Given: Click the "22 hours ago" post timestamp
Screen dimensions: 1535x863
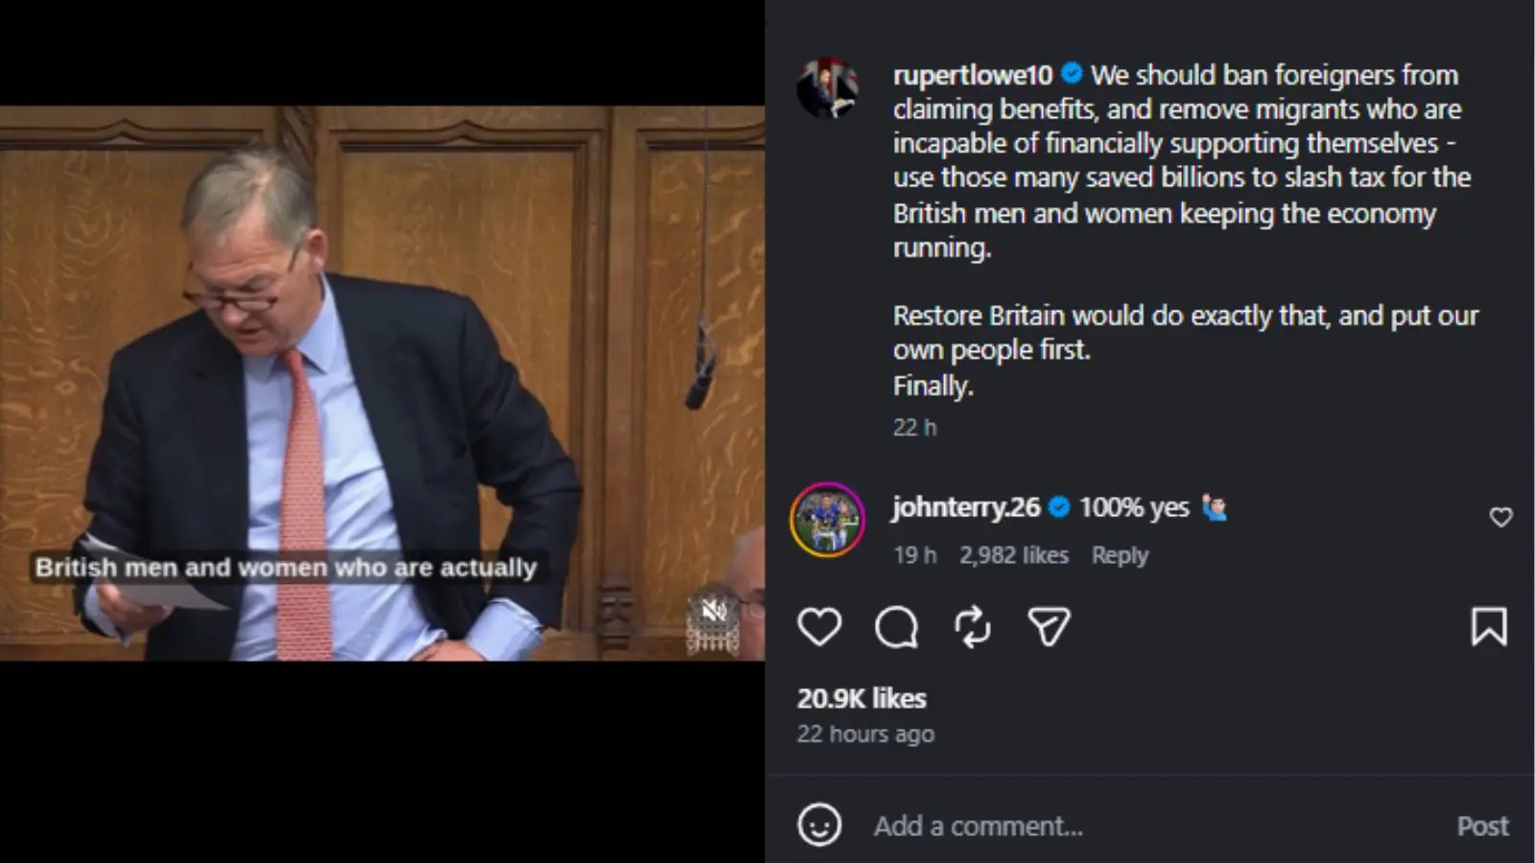Looking at the screenshot, I should tap(865, 735).
